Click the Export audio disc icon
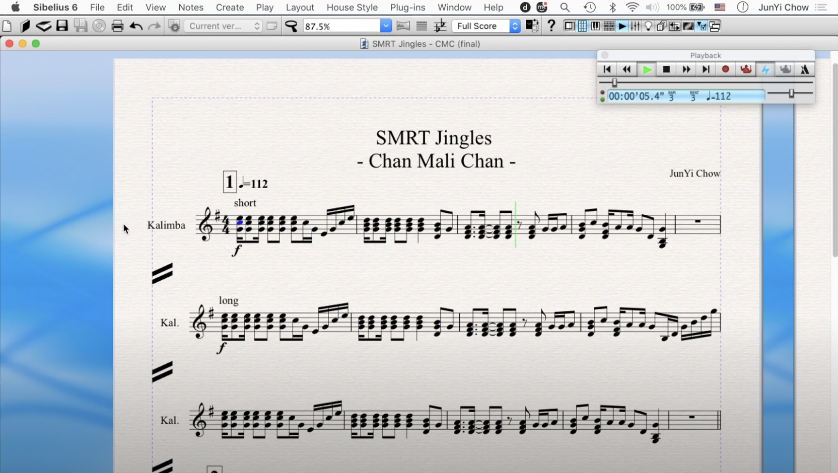 point(99,26)
